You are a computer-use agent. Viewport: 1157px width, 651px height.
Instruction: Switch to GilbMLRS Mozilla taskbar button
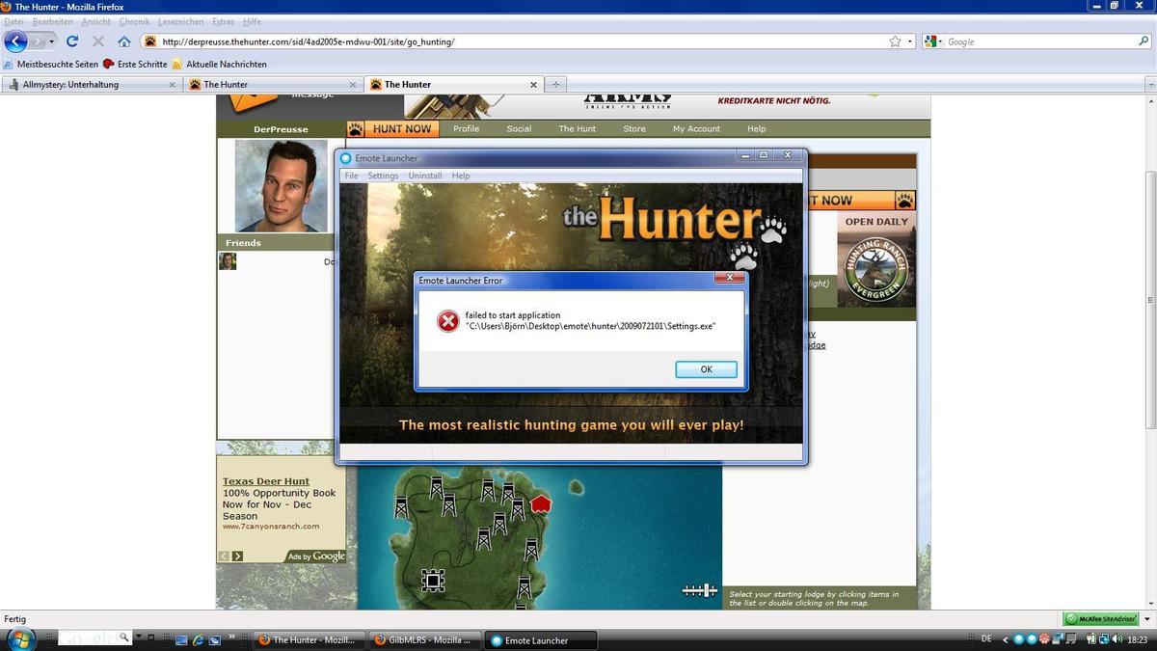coord(424,639)
